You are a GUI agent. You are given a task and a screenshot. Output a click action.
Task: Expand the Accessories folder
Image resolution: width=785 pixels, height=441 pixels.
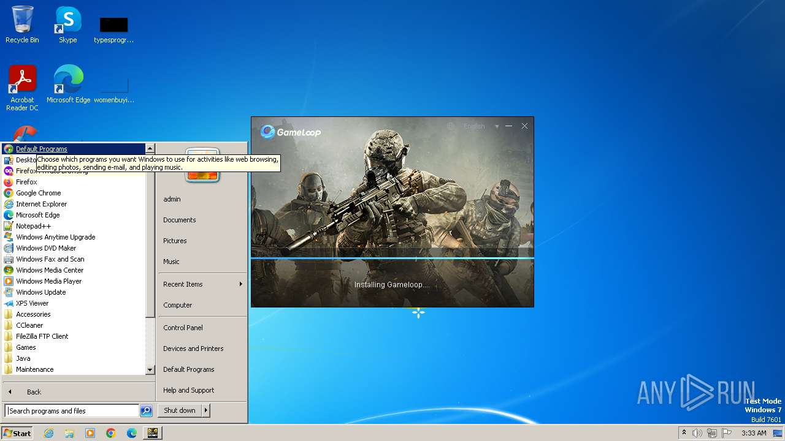(x=75, y=314)
